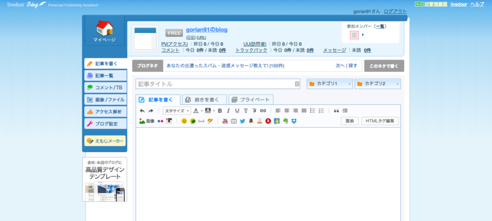Embed Niconico video with TV icon
Screen dimensions: 492x221
click(234, 121)
